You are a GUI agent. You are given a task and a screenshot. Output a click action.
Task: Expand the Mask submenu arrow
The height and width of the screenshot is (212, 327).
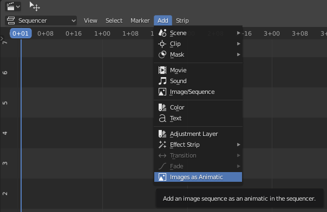[238, 54]
